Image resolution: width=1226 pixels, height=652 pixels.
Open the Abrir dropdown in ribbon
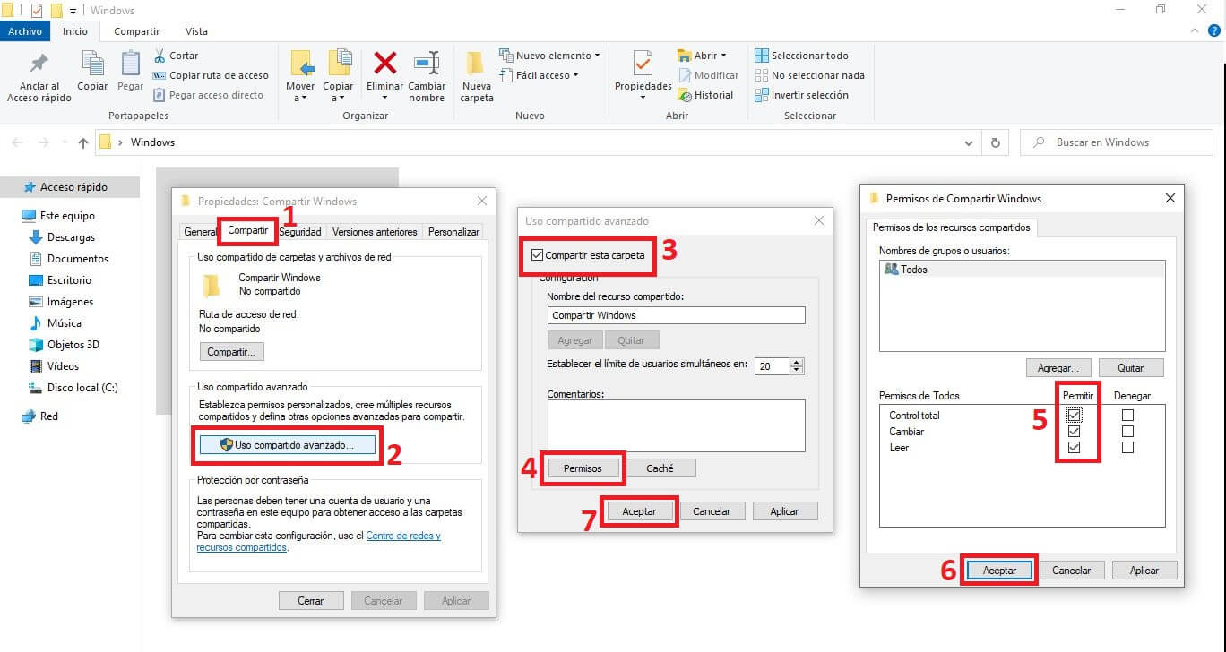click(702, 56)
